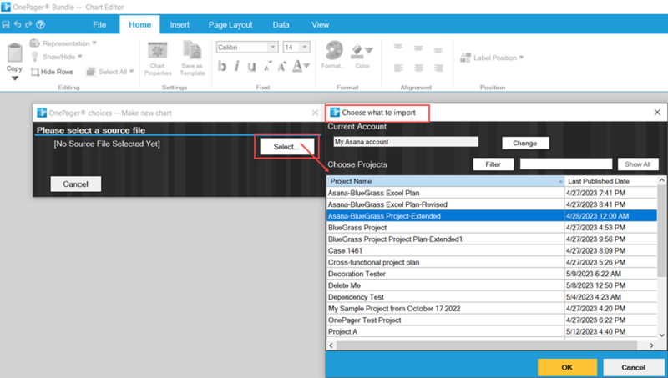Click Cancel in Make new chart dialog
Viewport: 668px width, 378px height.
(76, 184)
